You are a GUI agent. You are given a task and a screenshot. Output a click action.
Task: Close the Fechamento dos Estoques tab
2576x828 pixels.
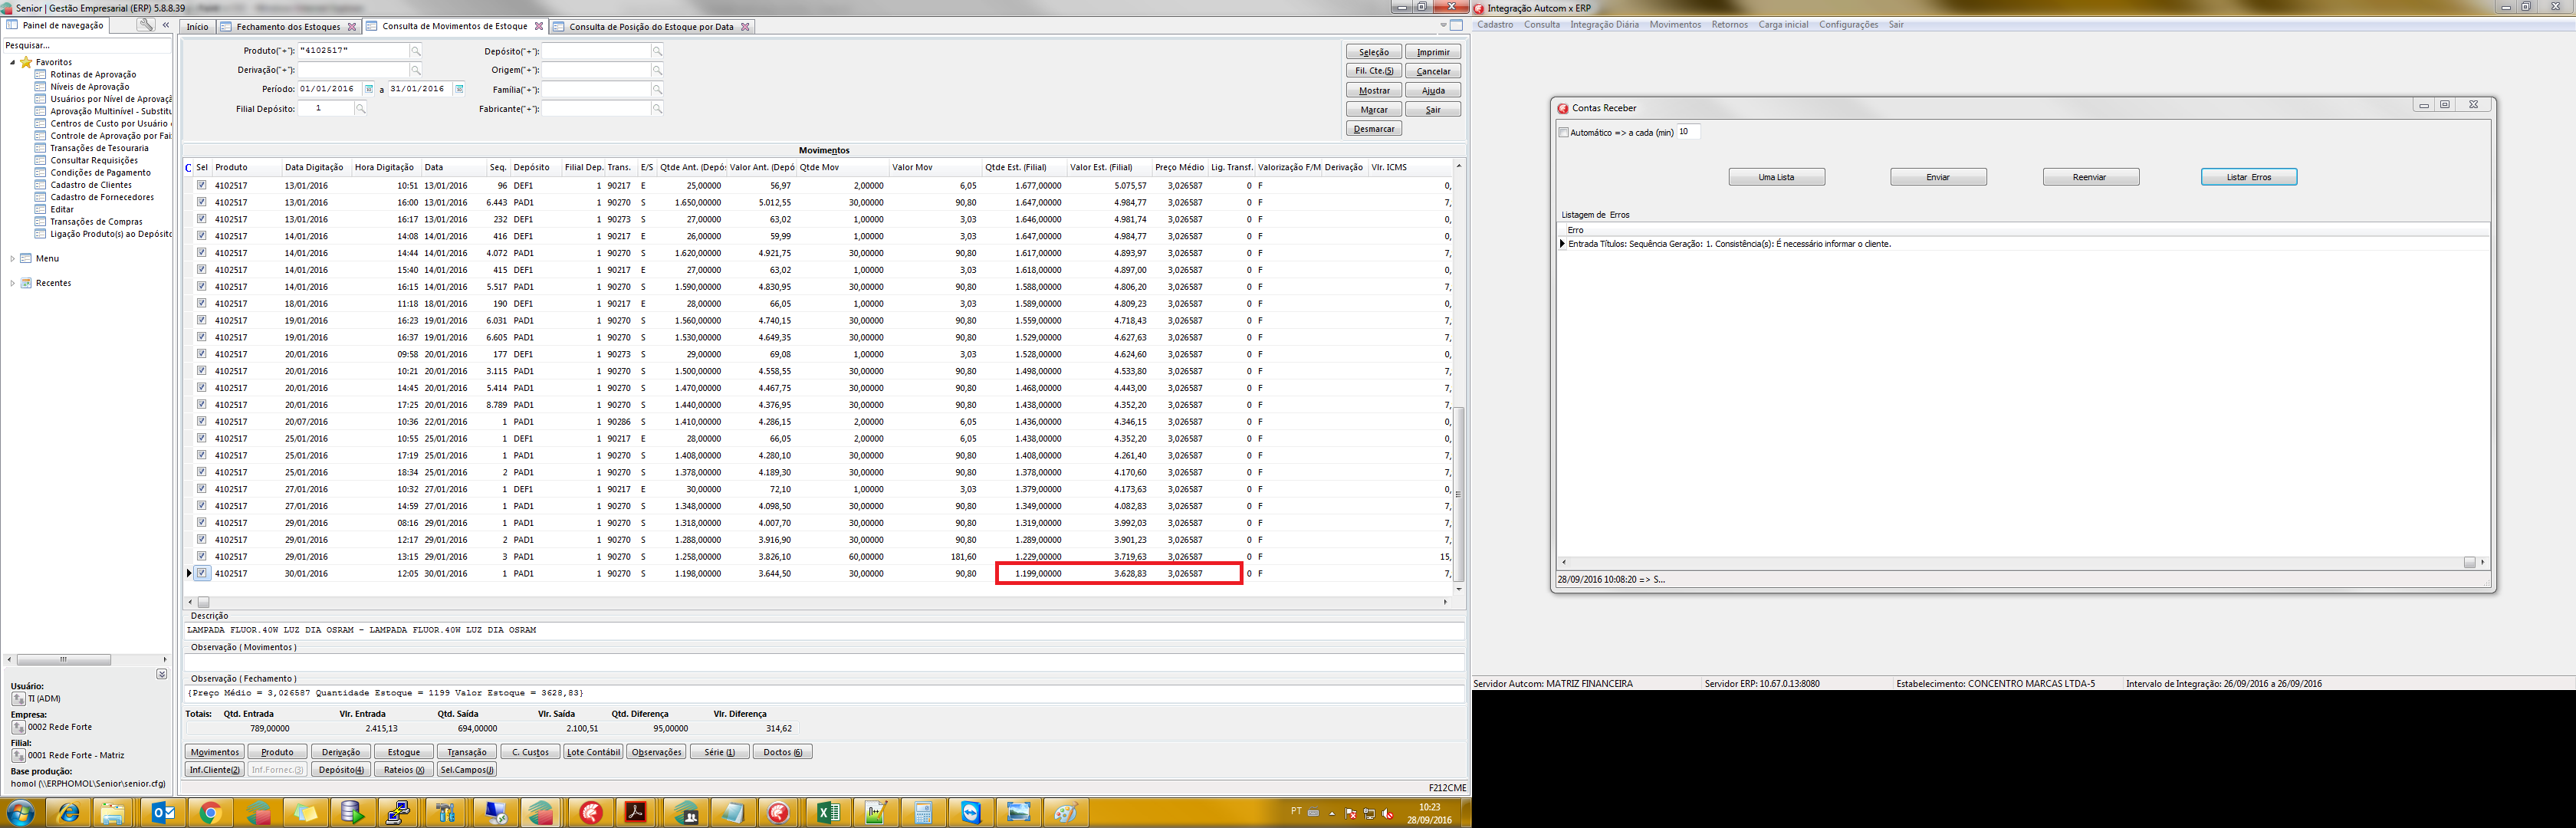[x=351, y=27]
